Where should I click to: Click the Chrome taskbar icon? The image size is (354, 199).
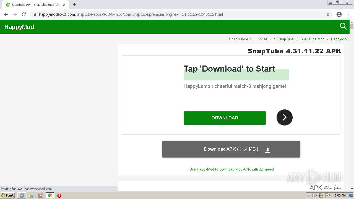[50, 195]
